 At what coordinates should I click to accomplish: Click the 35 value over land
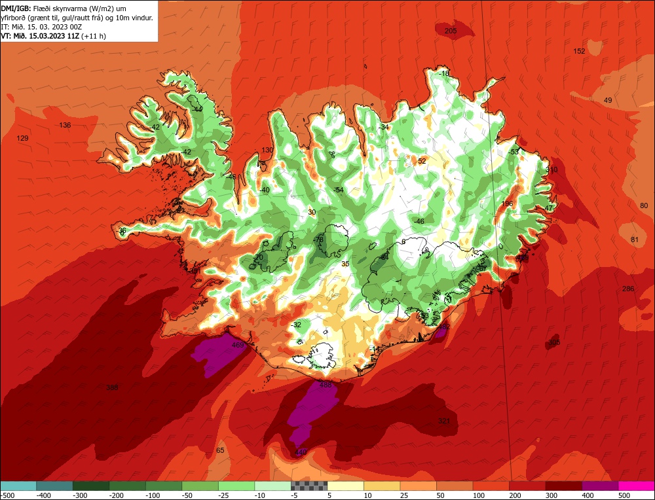pyautogui.click(x=345, y=264)
